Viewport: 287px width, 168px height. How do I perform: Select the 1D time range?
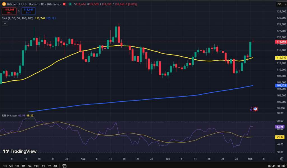click(5, 166)
